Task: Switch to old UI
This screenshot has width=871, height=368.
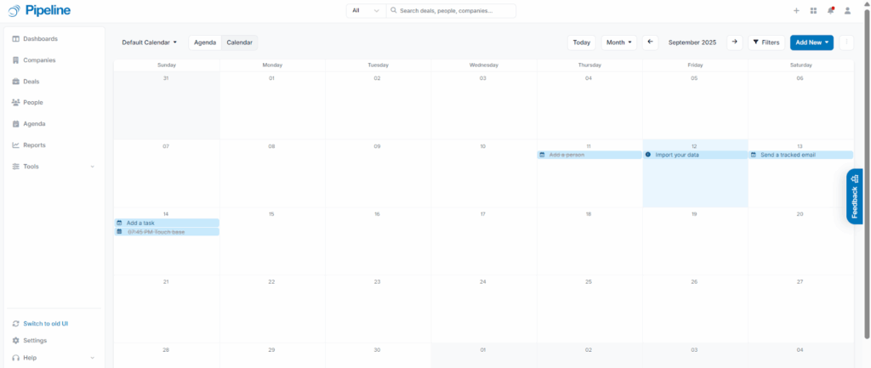Action: tap(45, 324)
